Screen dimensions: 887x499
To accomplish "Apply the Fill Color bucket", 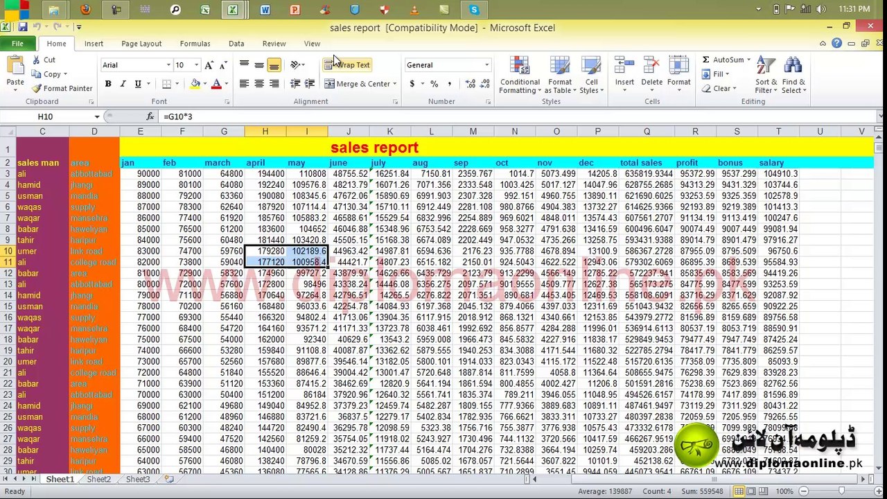I will coord(195,84).
